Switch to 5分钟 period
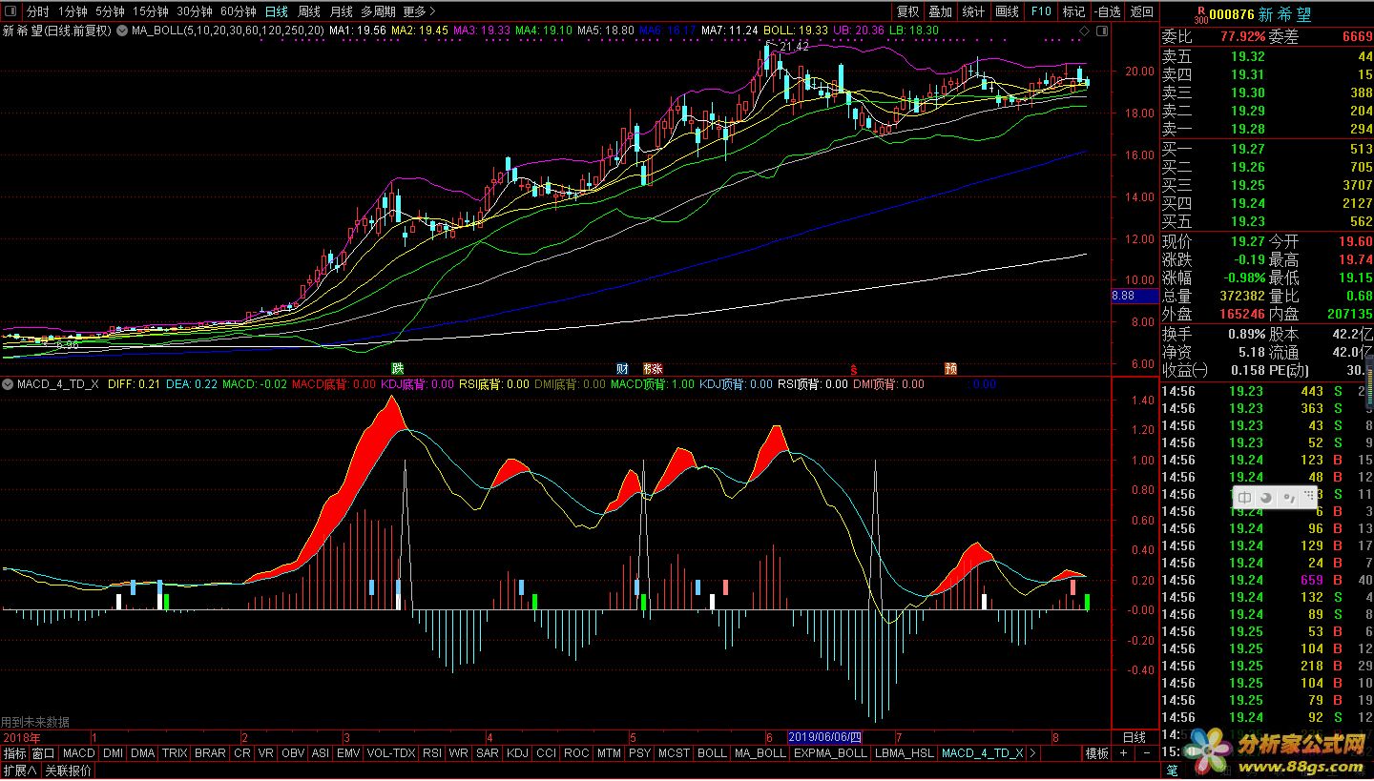 tap(110, 11)
